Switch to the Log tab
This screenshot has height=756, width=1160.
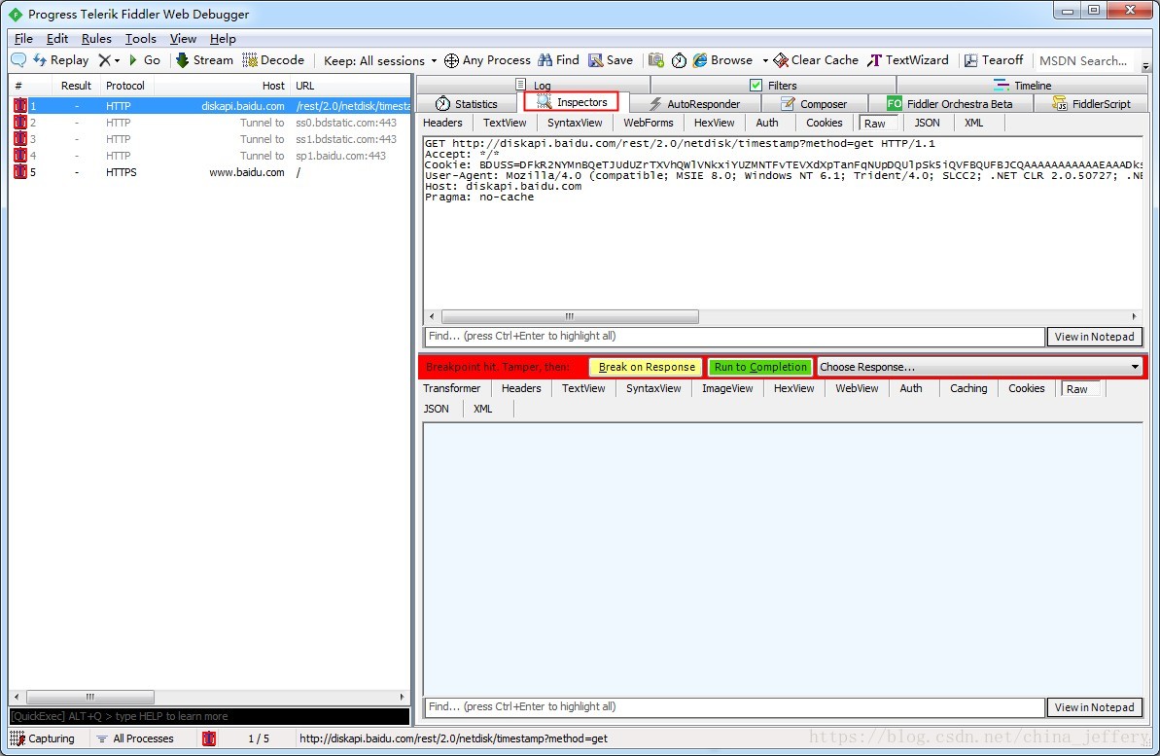pos(534,86)
